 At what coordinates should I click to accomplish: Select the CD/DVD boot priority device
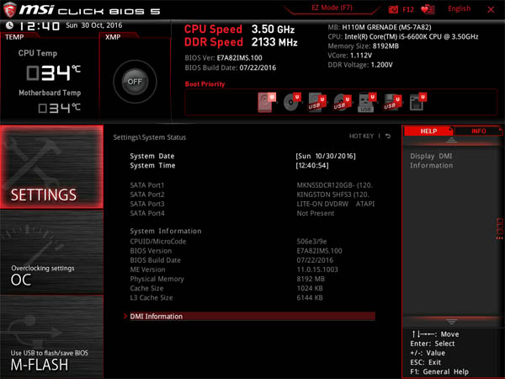pyautogui.click(x=292, y=102)
